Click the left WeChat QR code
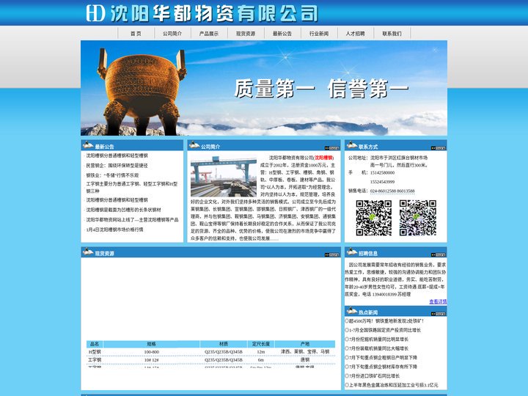The width and height of the screenshot is (528, 396). (x=374, y=218)
